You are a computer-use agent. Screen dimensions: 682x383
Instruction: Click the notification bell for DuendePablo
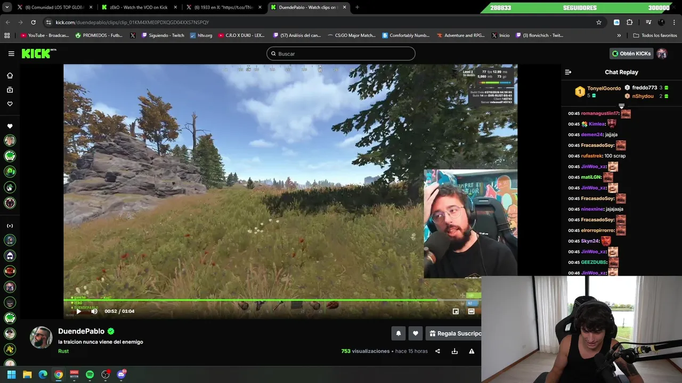(x=398, y=334)
